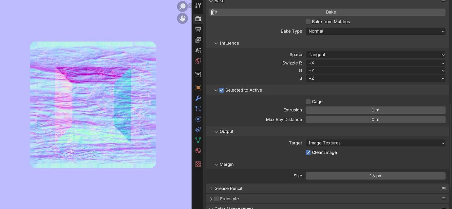The height and width of the screenshot is (209, 452).
Task: Expand the Grease Pencil panel
Action: [x=211, y=188]
